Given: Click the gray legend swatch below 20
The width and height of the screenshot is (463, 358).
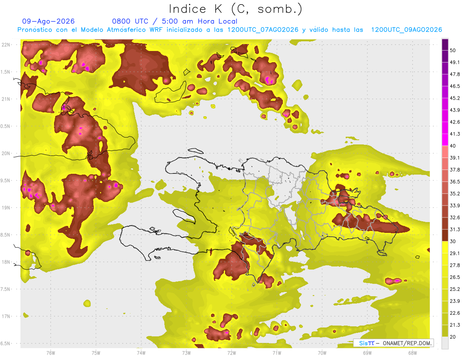Looking at the screenshot, I should pos(445,343).
